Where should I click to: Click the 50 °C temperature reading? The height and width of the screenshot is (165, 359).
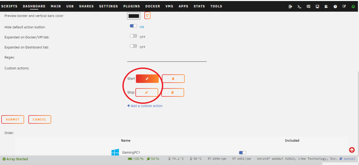(x=196, y=159)
